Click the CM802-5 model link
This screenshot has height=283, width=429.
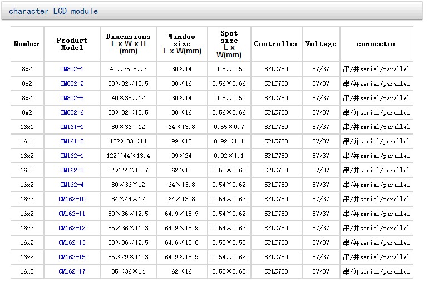(x=72, y=98)
